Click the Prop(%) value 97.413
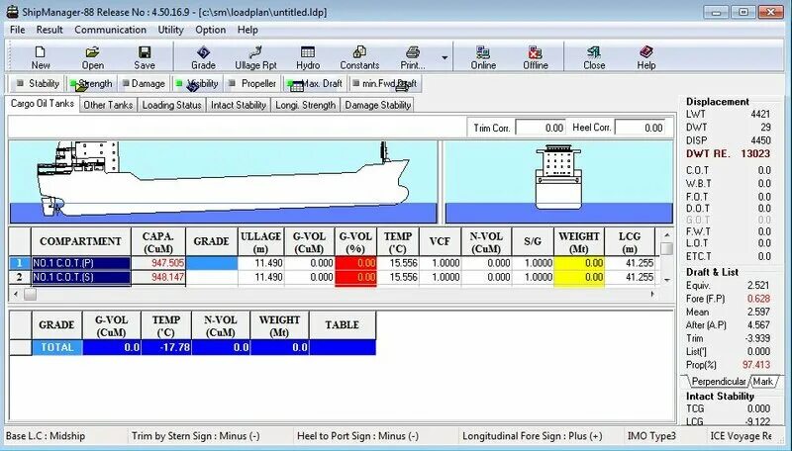 756,365
